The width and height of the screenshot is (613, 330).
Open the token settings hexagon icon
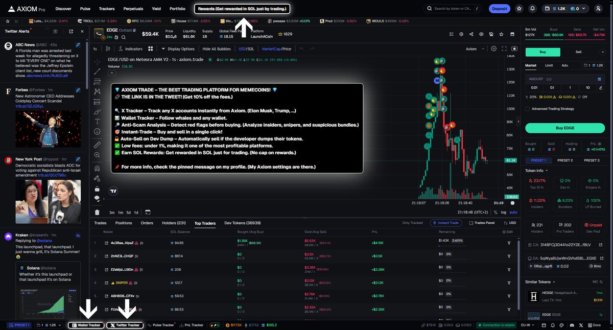tap(461, 34)
